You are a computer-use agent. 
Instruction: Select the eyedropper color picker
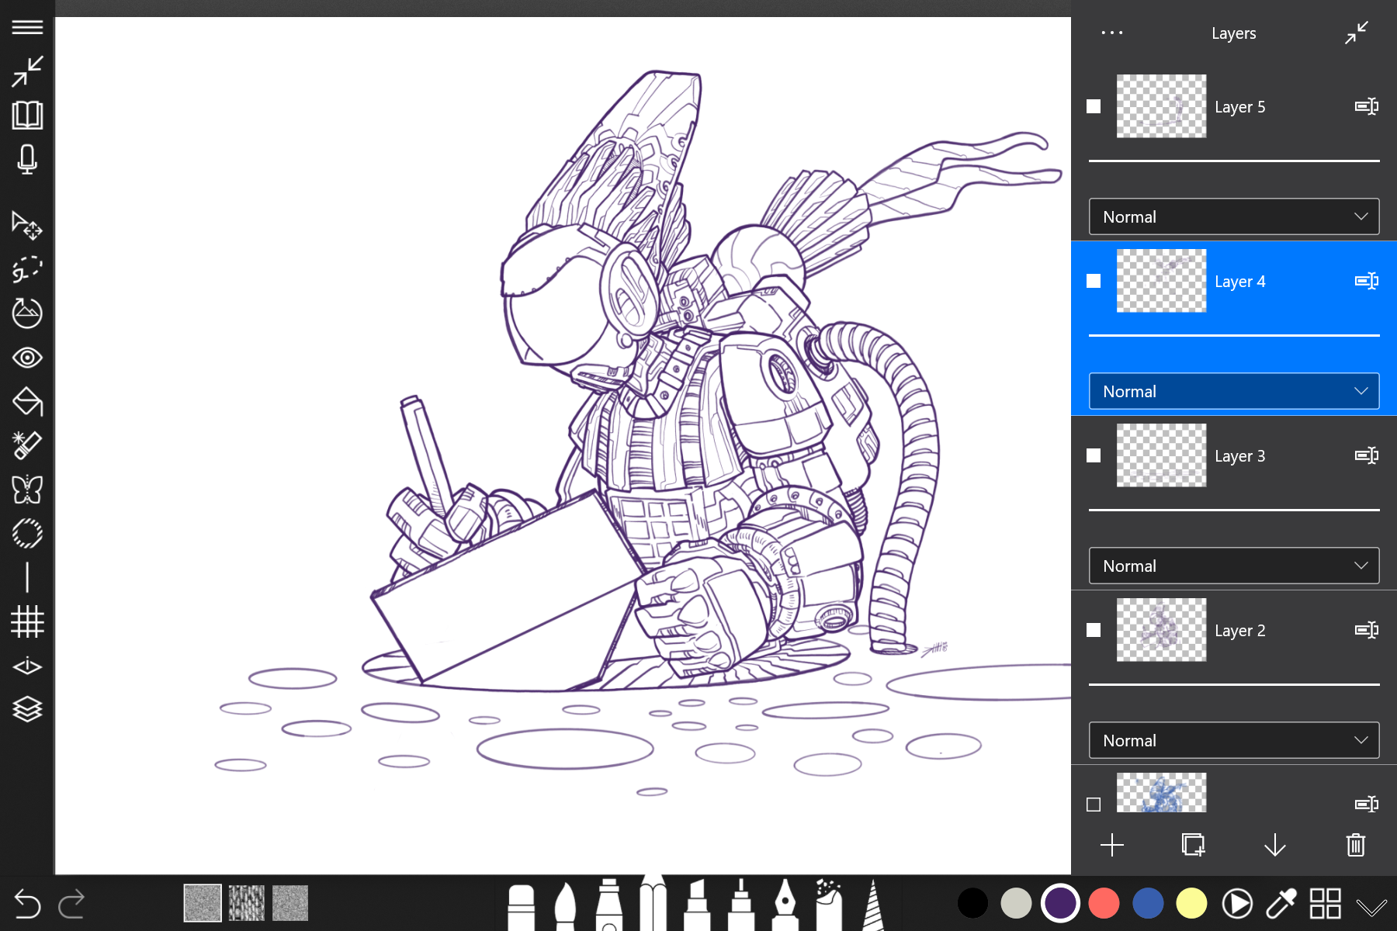pos(1281,903)
